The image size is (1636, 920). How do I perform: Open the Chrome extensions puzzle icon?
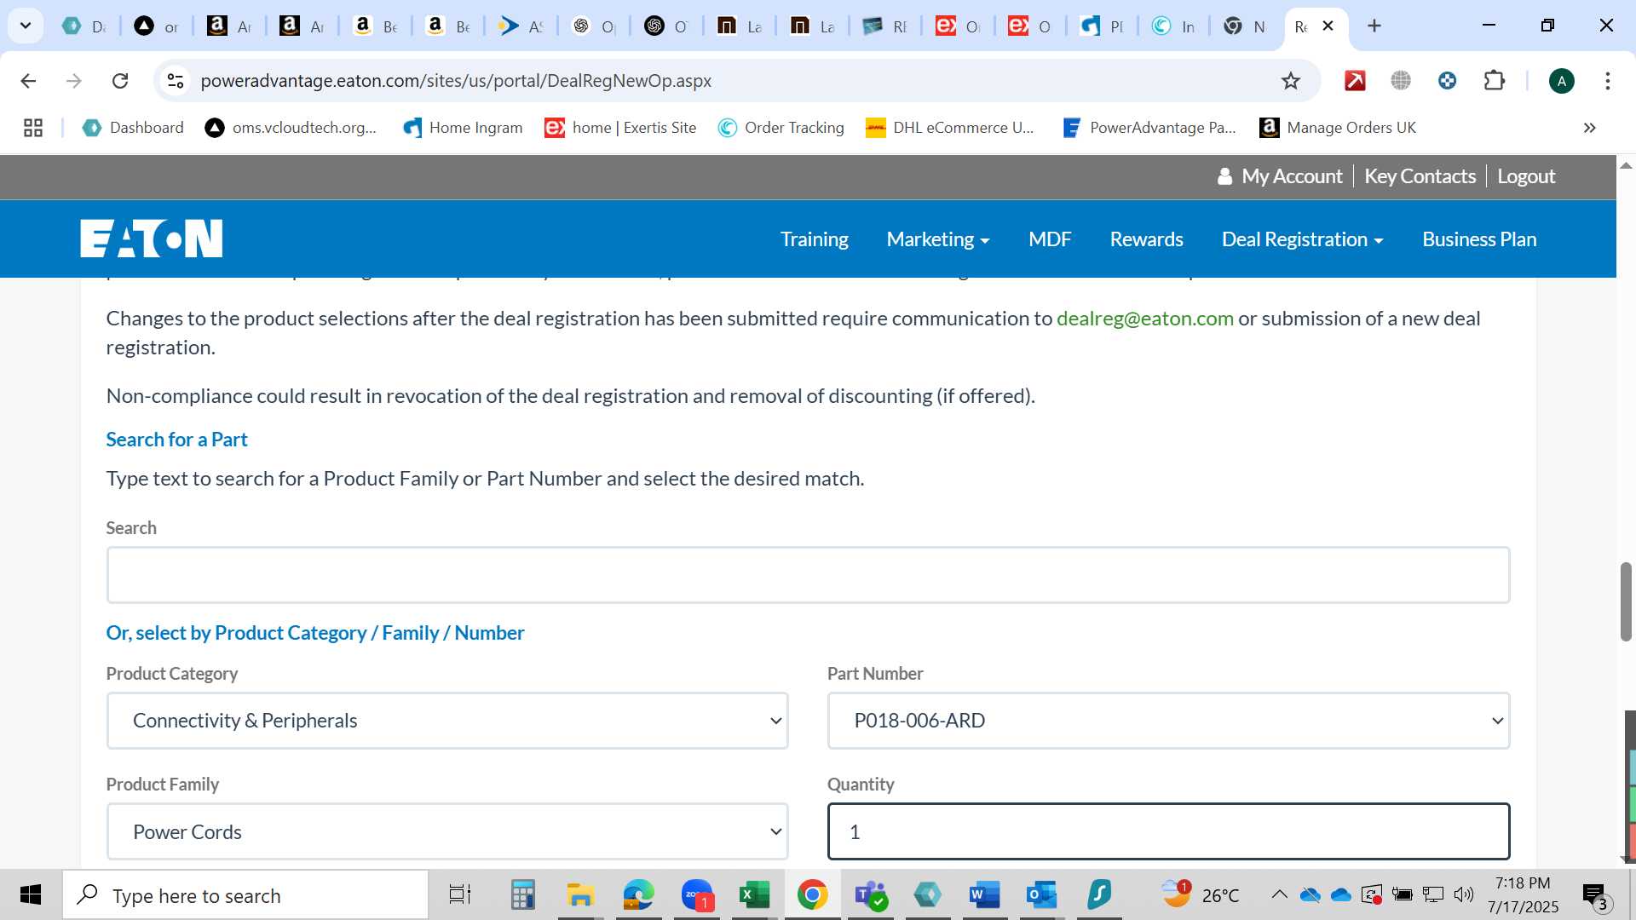1494,81
